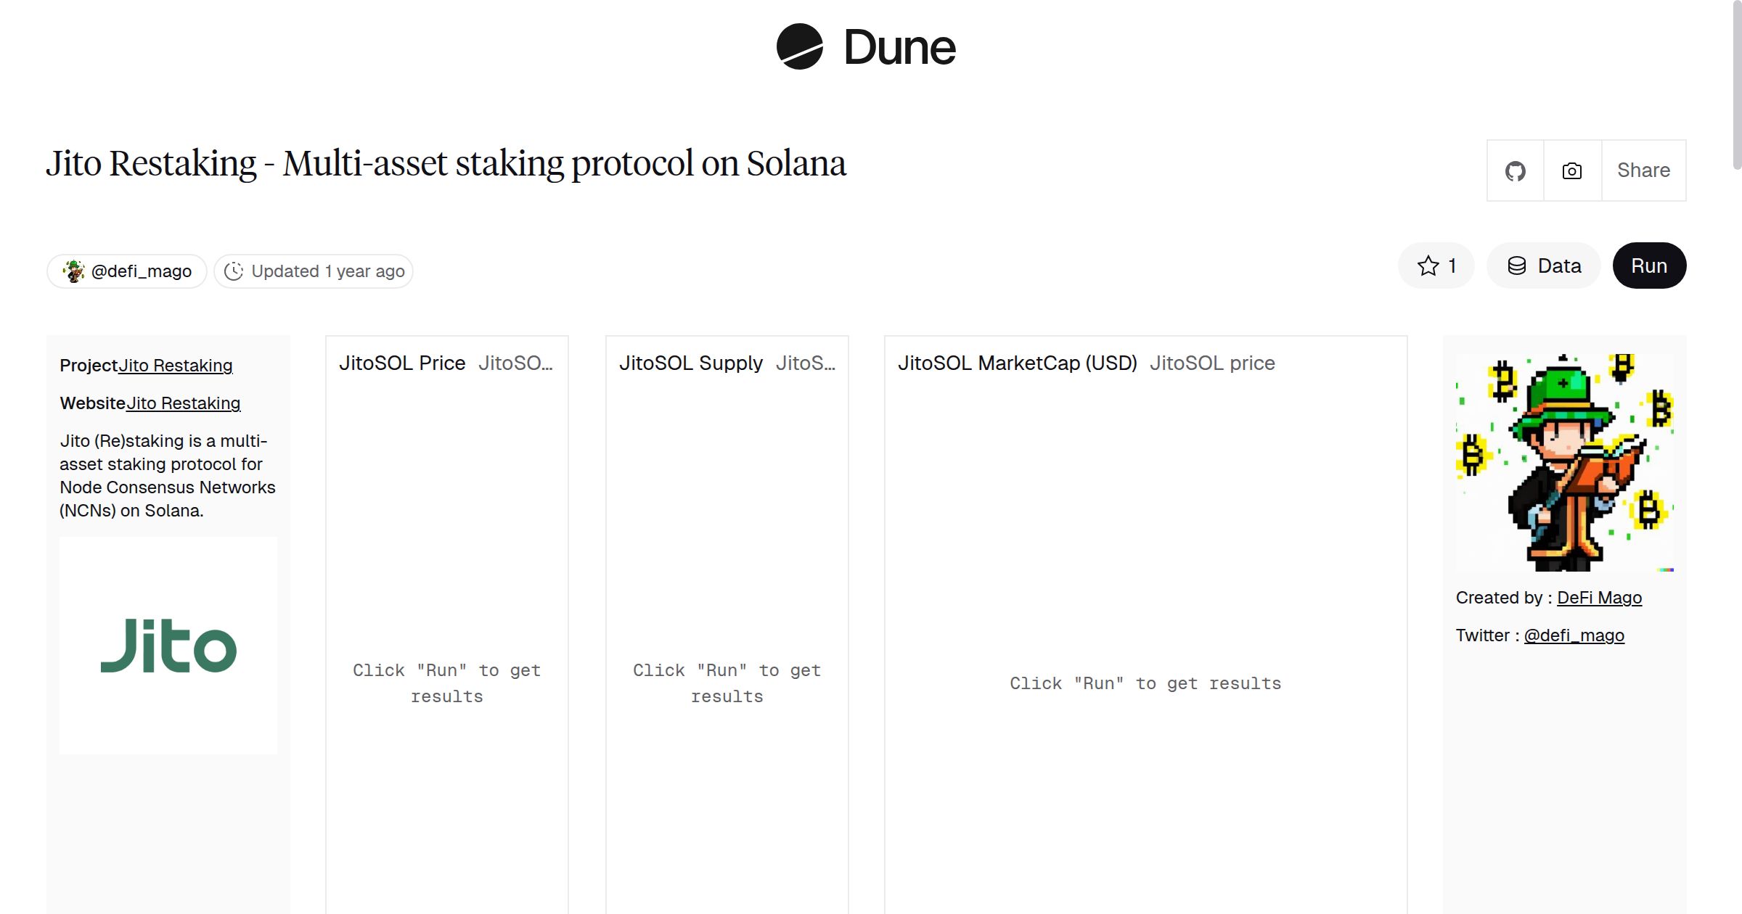Open the JitoSOL Price query title
This screenshot has width=1742, height=914.
(401, 363)
